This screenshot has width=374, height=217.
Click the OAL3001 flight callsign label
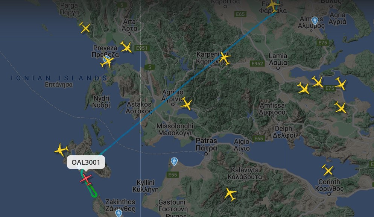pos(86,162)
